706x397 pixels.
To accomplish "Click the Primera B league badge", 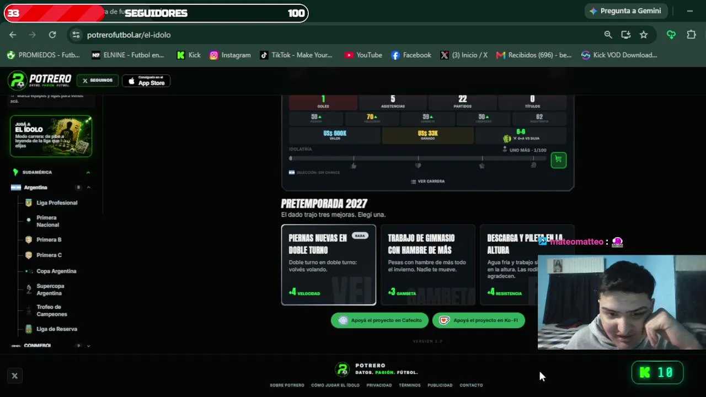I will pos(29,240).
